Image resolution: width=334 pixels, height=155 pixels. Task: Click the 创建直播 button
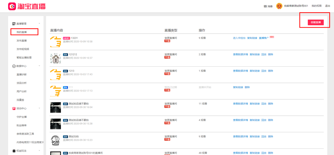[316, 22]
